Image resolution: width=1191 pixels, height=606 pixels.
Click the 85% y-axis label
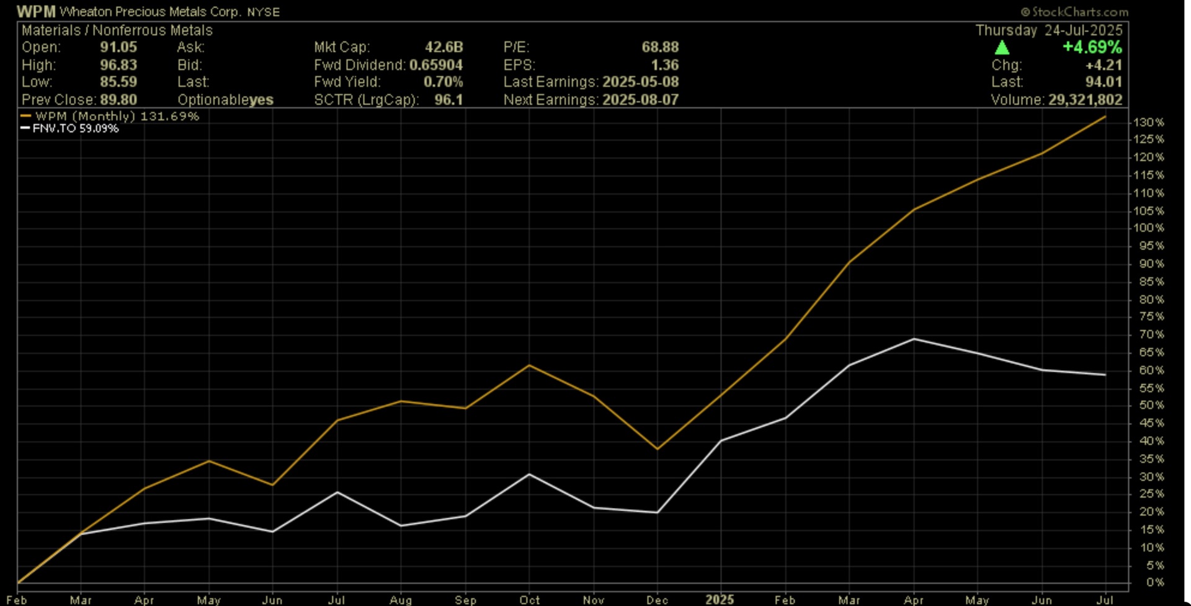1151,282
